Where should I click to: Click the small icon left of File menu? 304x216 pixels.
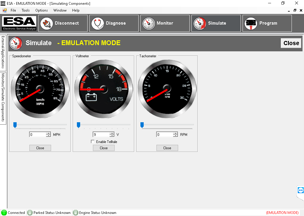tap(4, 10)
